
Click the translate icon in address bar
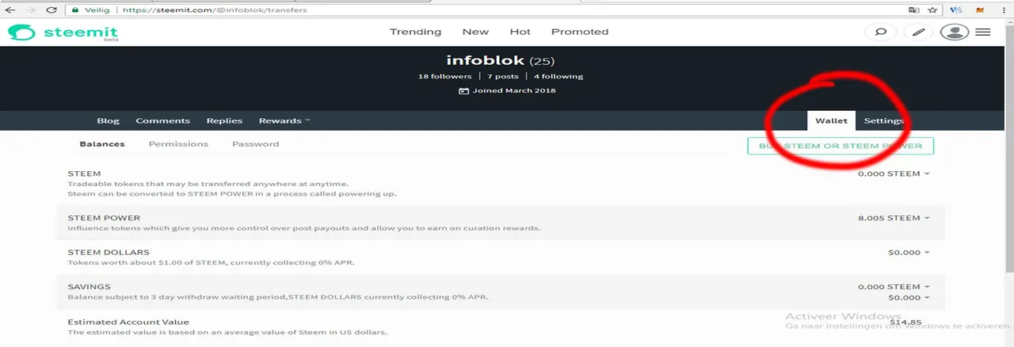(x=914, y=10)
